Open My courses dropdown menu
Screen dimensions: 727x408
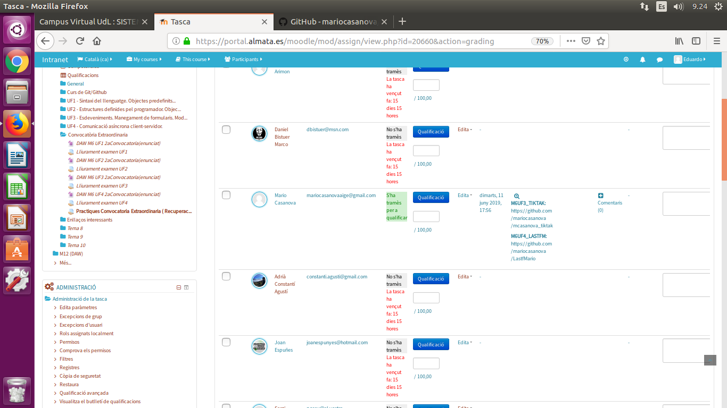pyautogui.click(x=144, y=59)
